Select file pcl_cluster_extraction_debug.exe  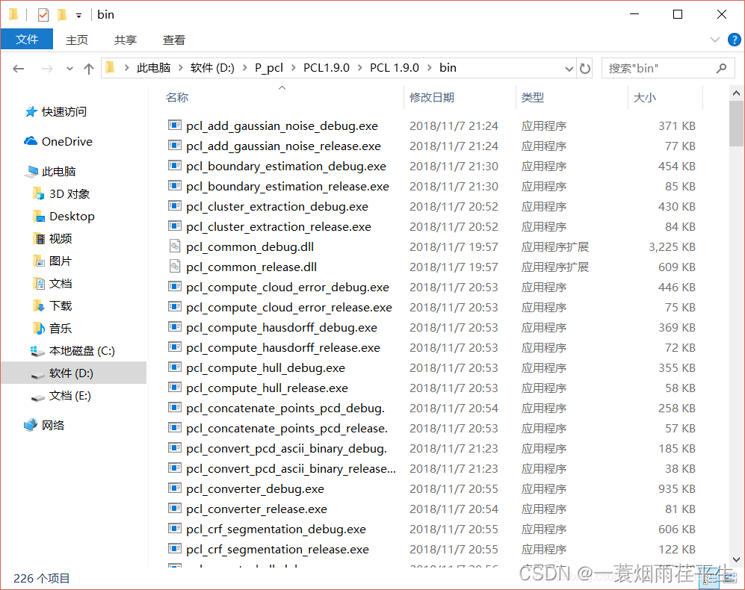pos(277,207)
